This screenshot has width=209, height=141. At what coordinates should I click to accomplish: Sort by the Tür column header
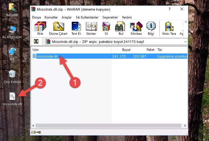coord(172,50)
